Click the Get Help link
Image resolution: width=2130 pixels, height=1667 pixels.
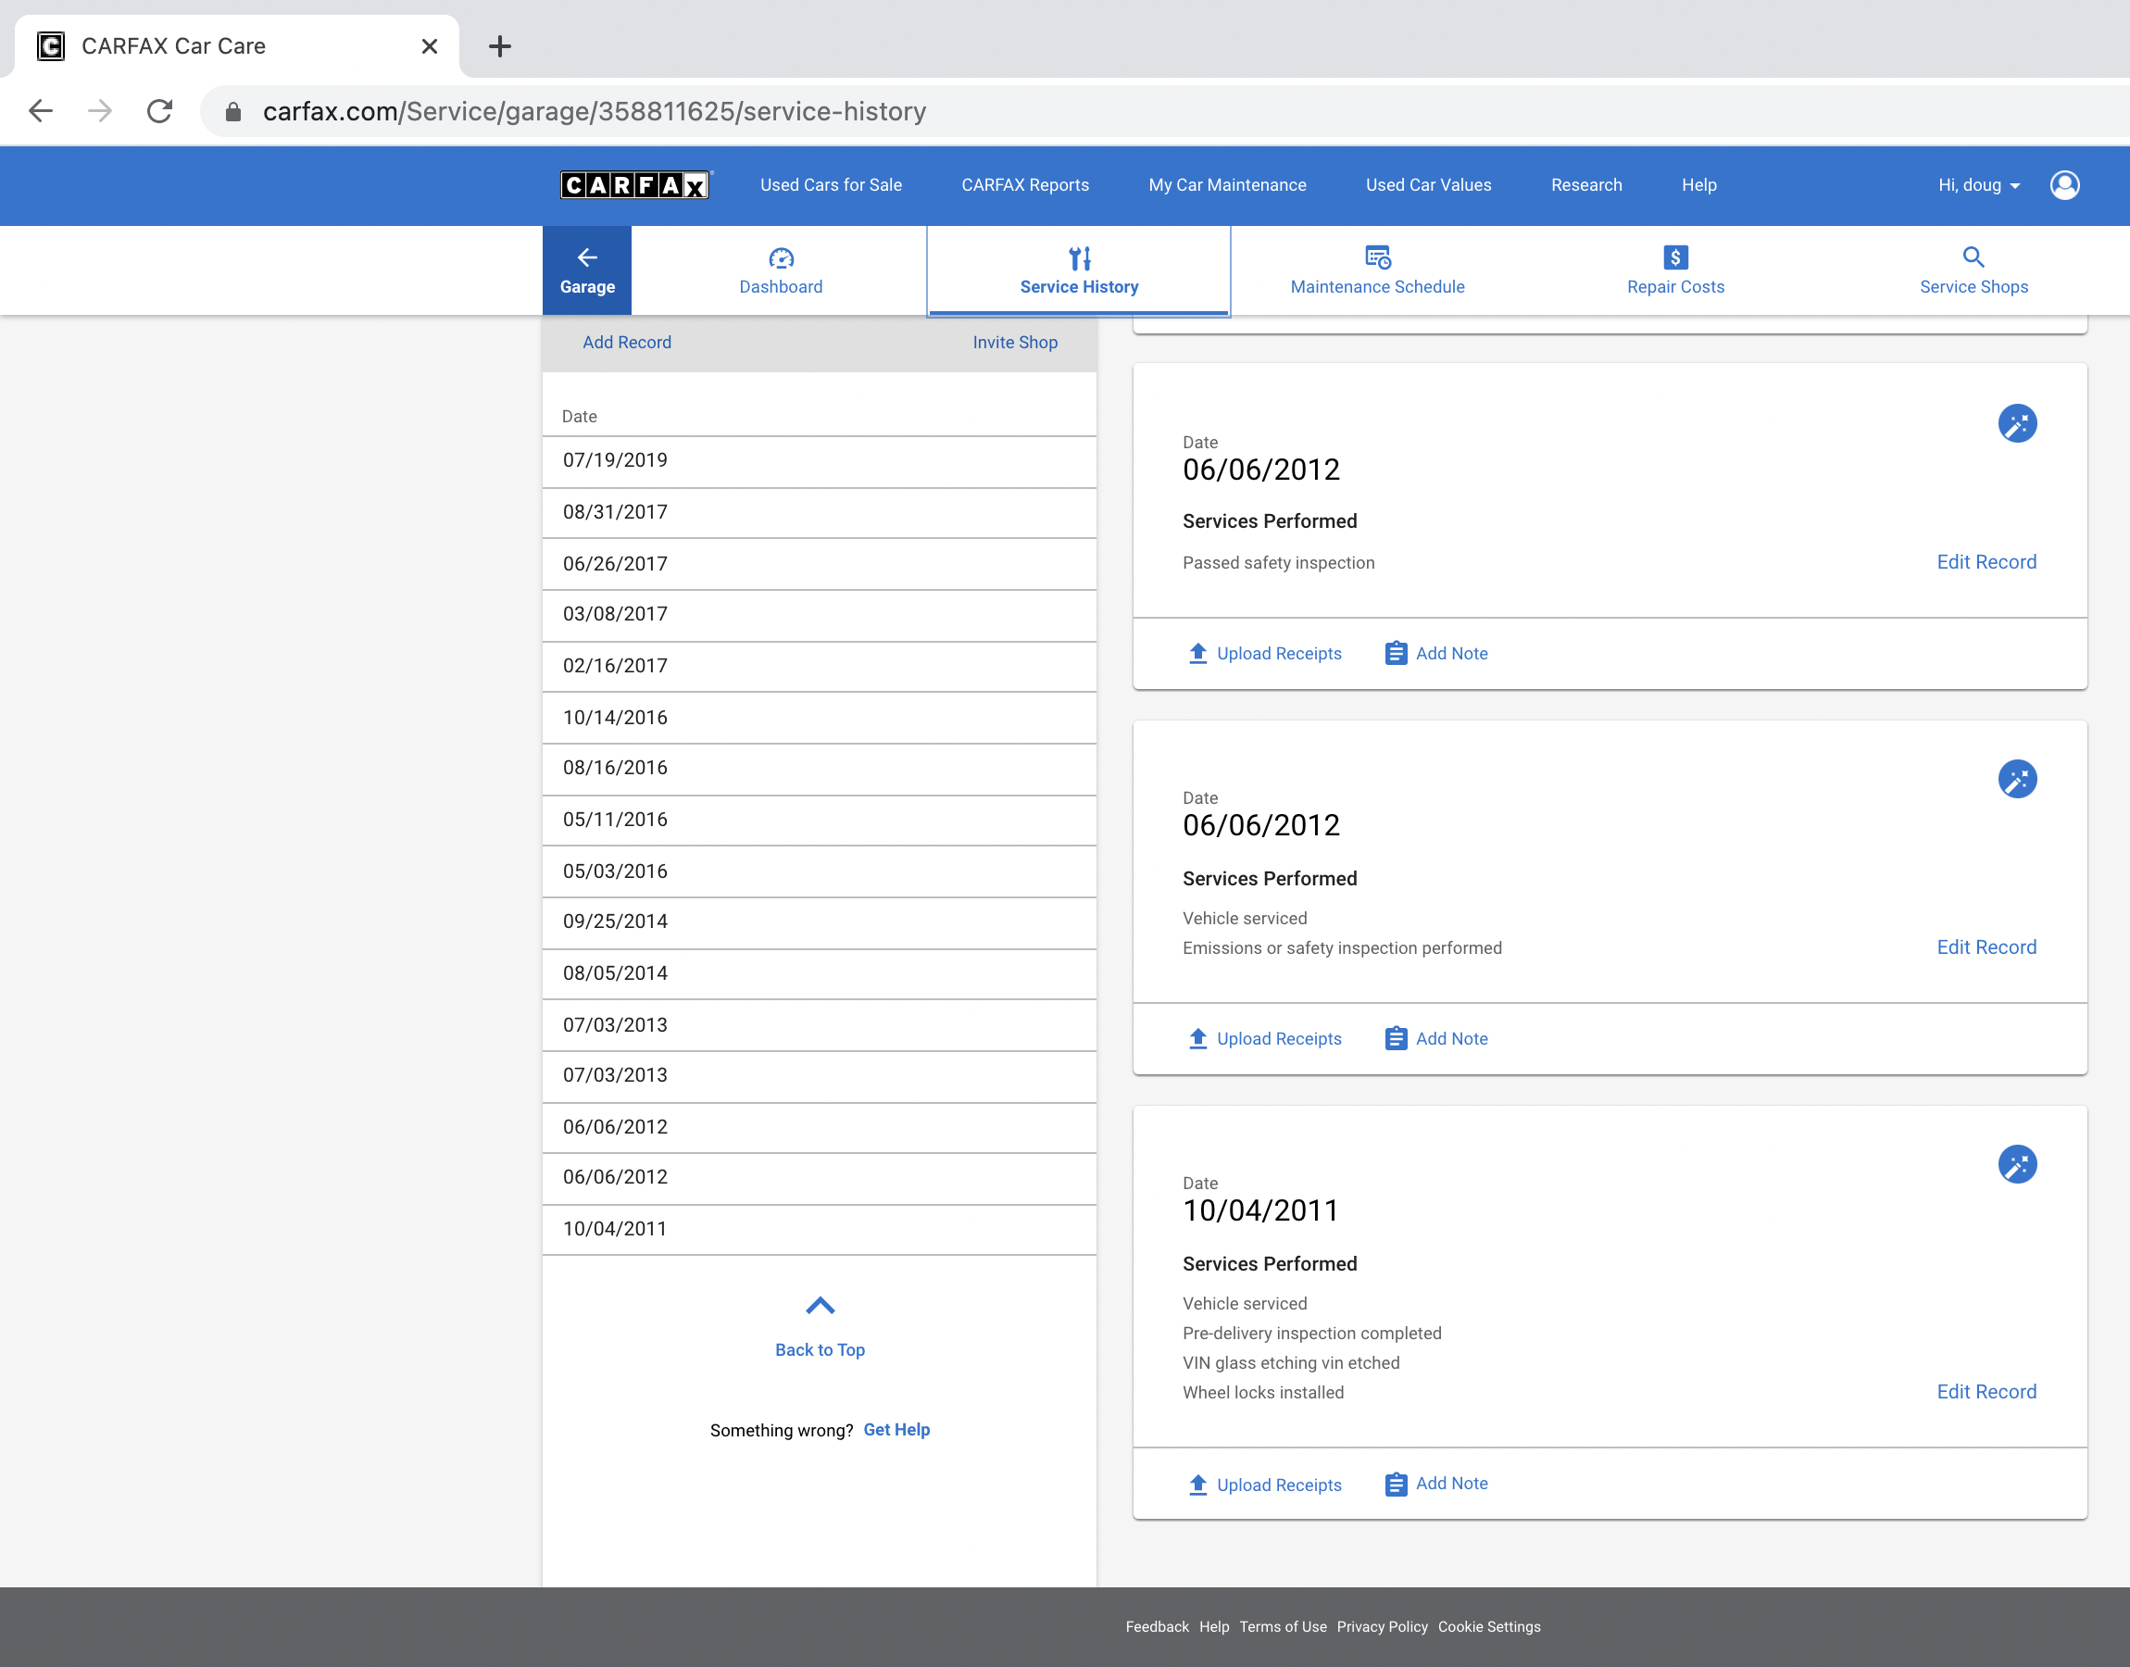[x=896, y=1430]
